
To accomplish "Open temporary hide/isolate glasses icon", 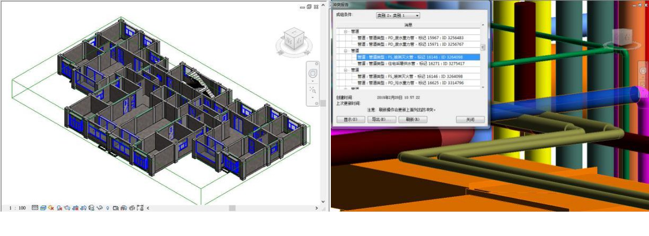I will (100, 208).
